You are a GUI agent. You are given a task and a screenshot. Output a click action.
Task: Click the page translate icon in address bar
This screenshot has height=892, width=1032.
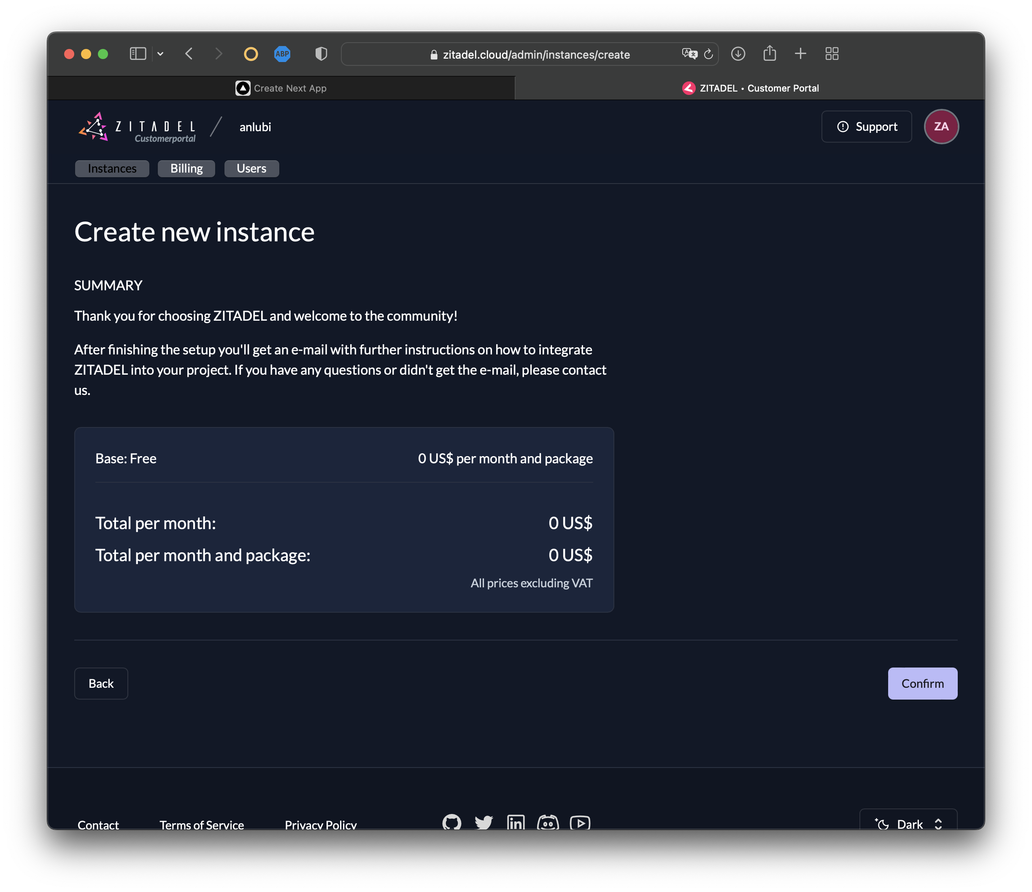[x=689, y=54]
